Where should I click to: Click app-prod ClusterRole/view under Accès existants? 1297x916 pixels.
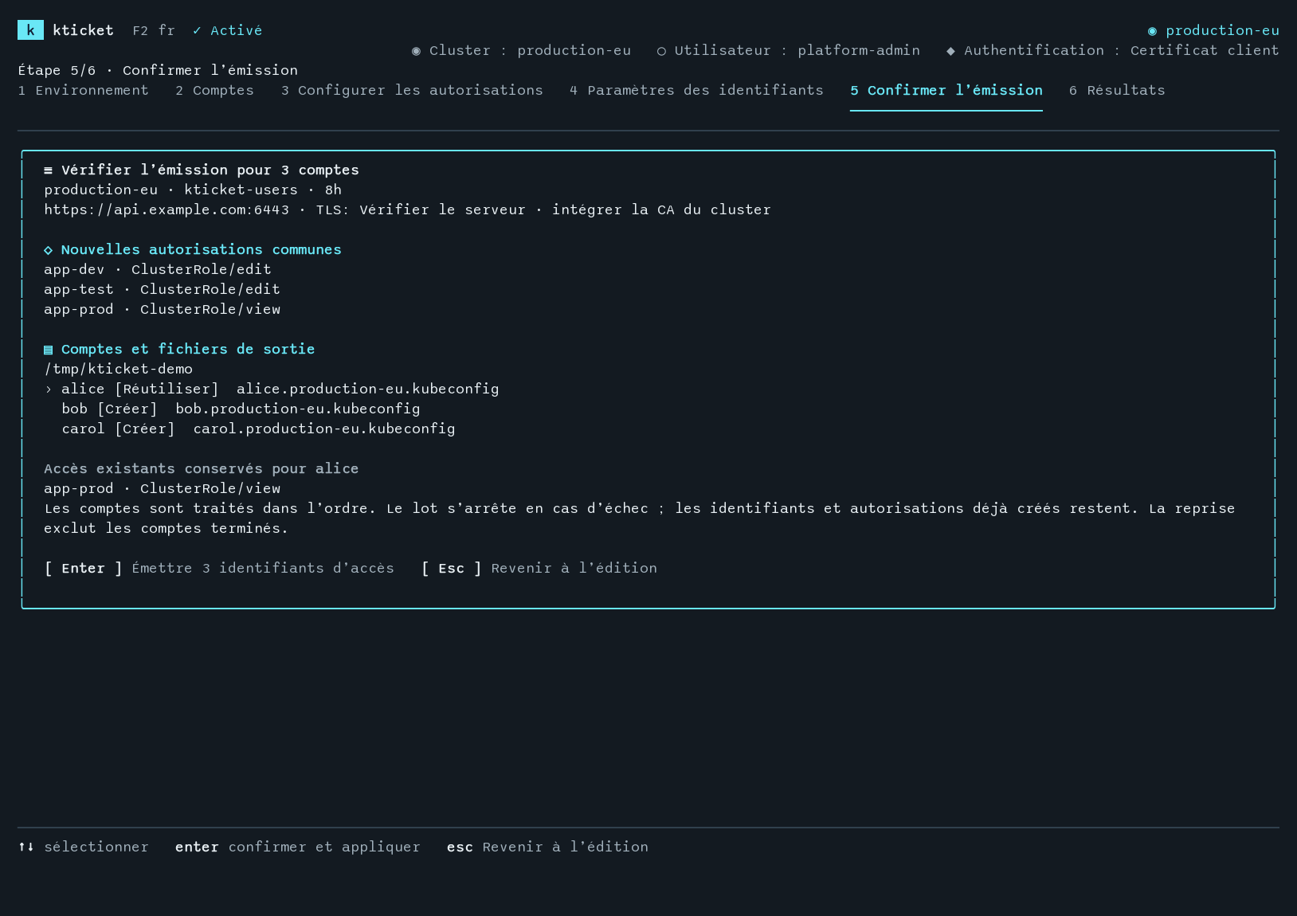point(162,489)
